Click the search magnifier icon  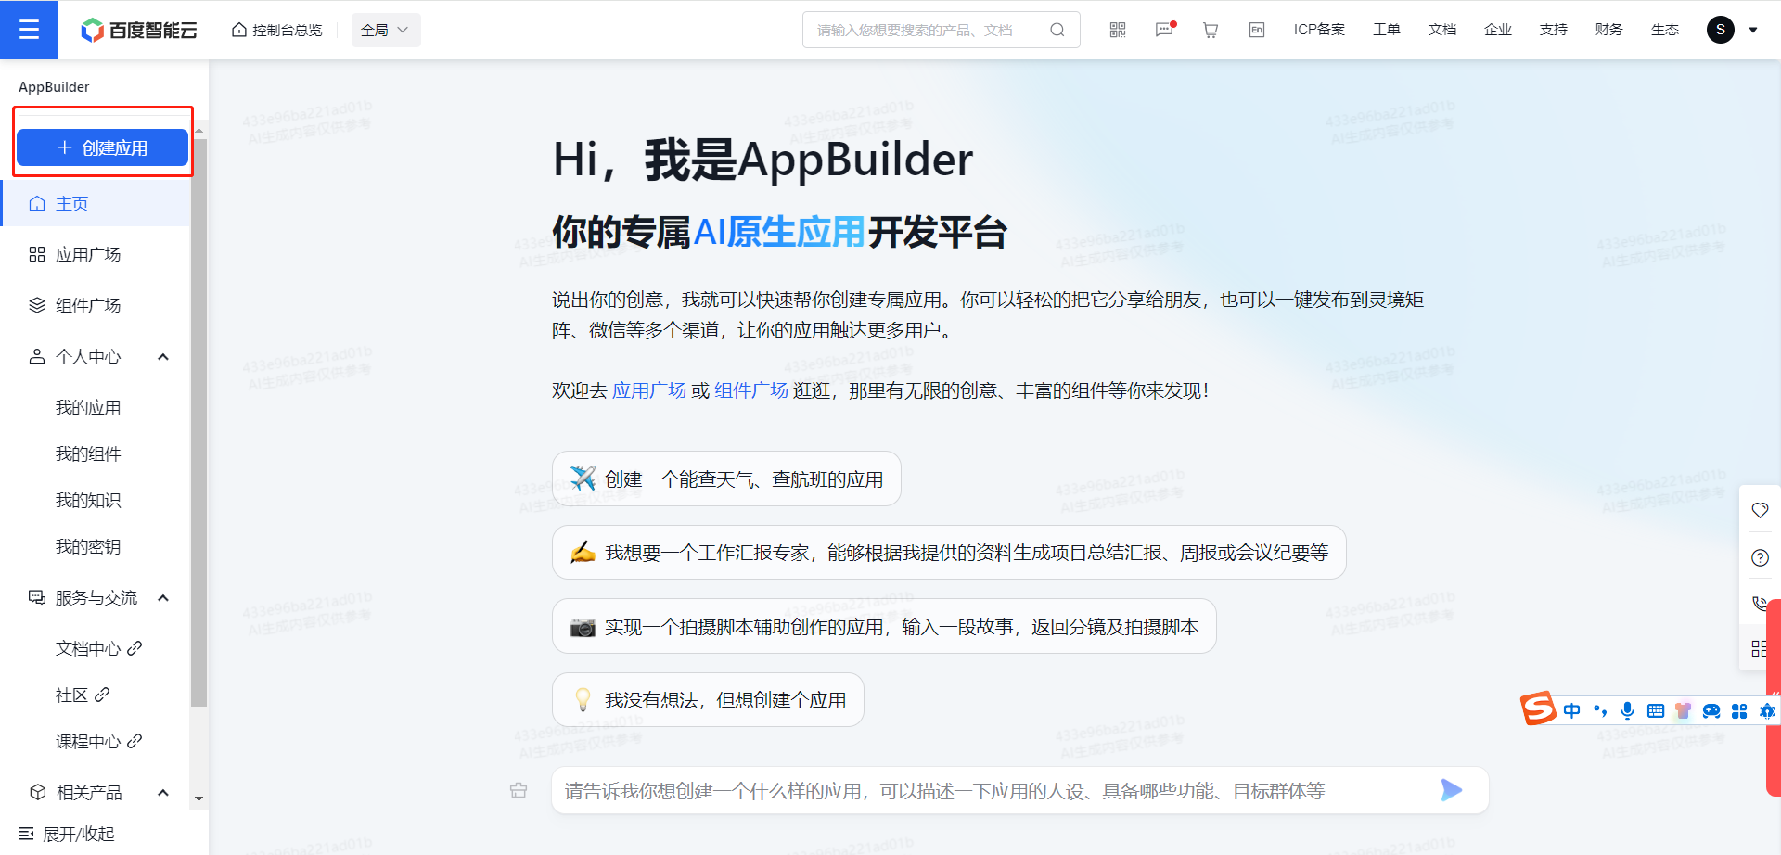[1057, 30]
